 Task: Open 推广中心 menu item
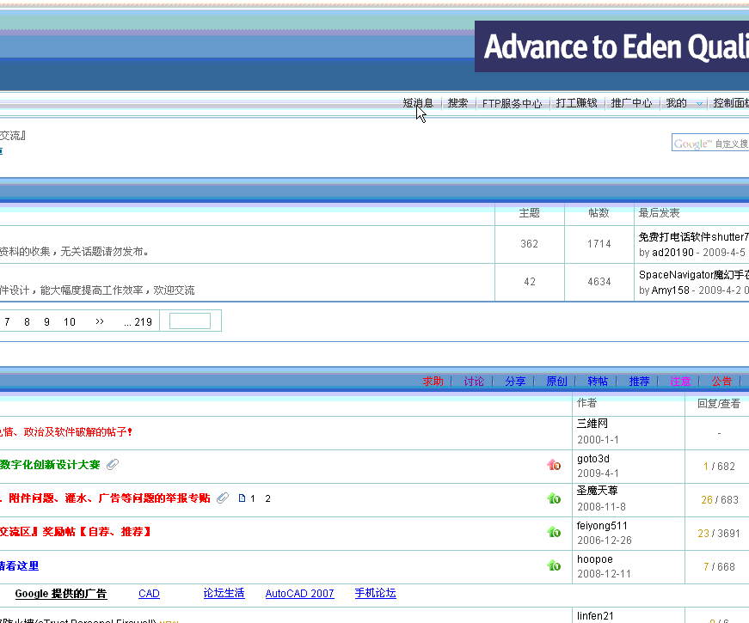pyautogui.click(x=631, y=103)
